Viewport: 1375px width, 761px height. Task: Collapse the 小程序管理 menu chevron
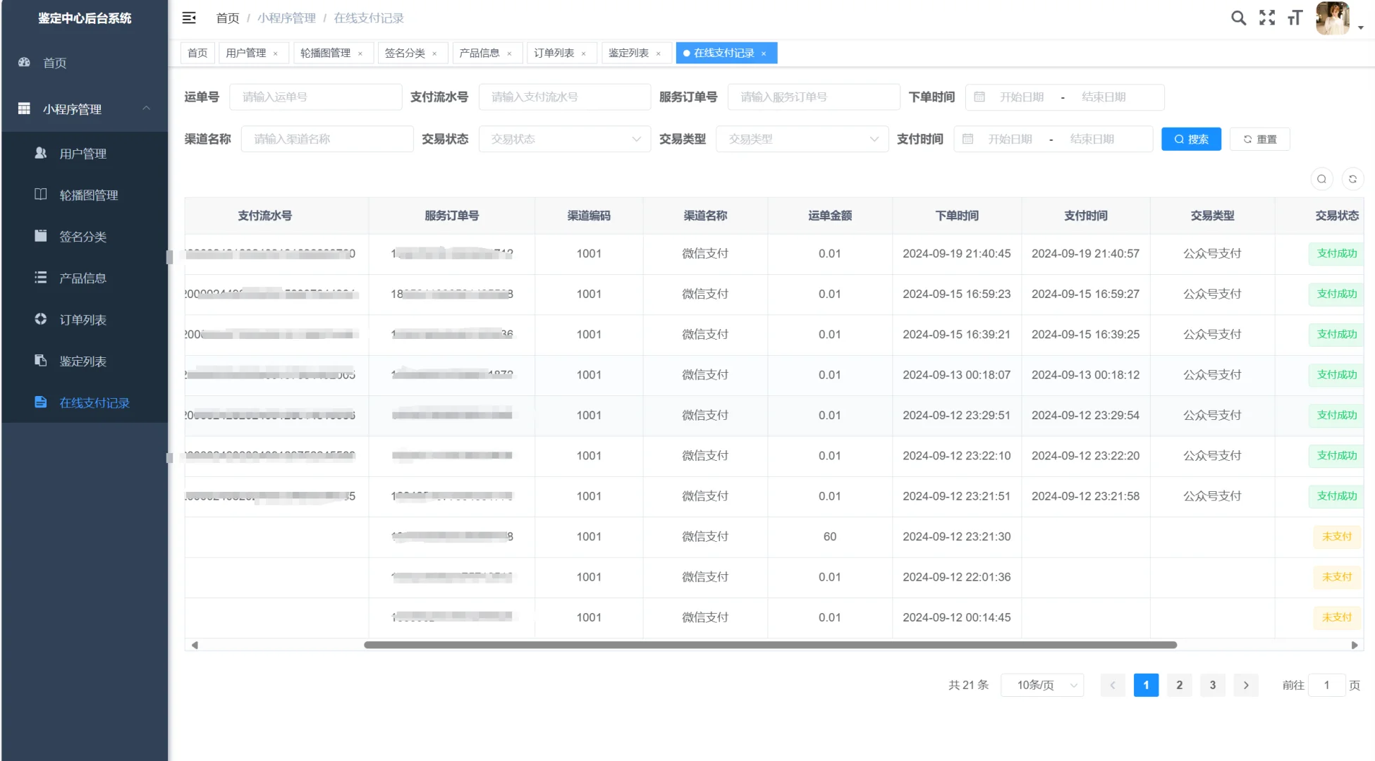[x=146, y=109]
